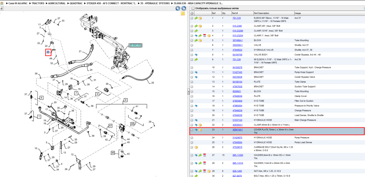This screenshot has width=365, height=177.
Task: Select callout 24 hose in diagram
Action: pos(91,70)
